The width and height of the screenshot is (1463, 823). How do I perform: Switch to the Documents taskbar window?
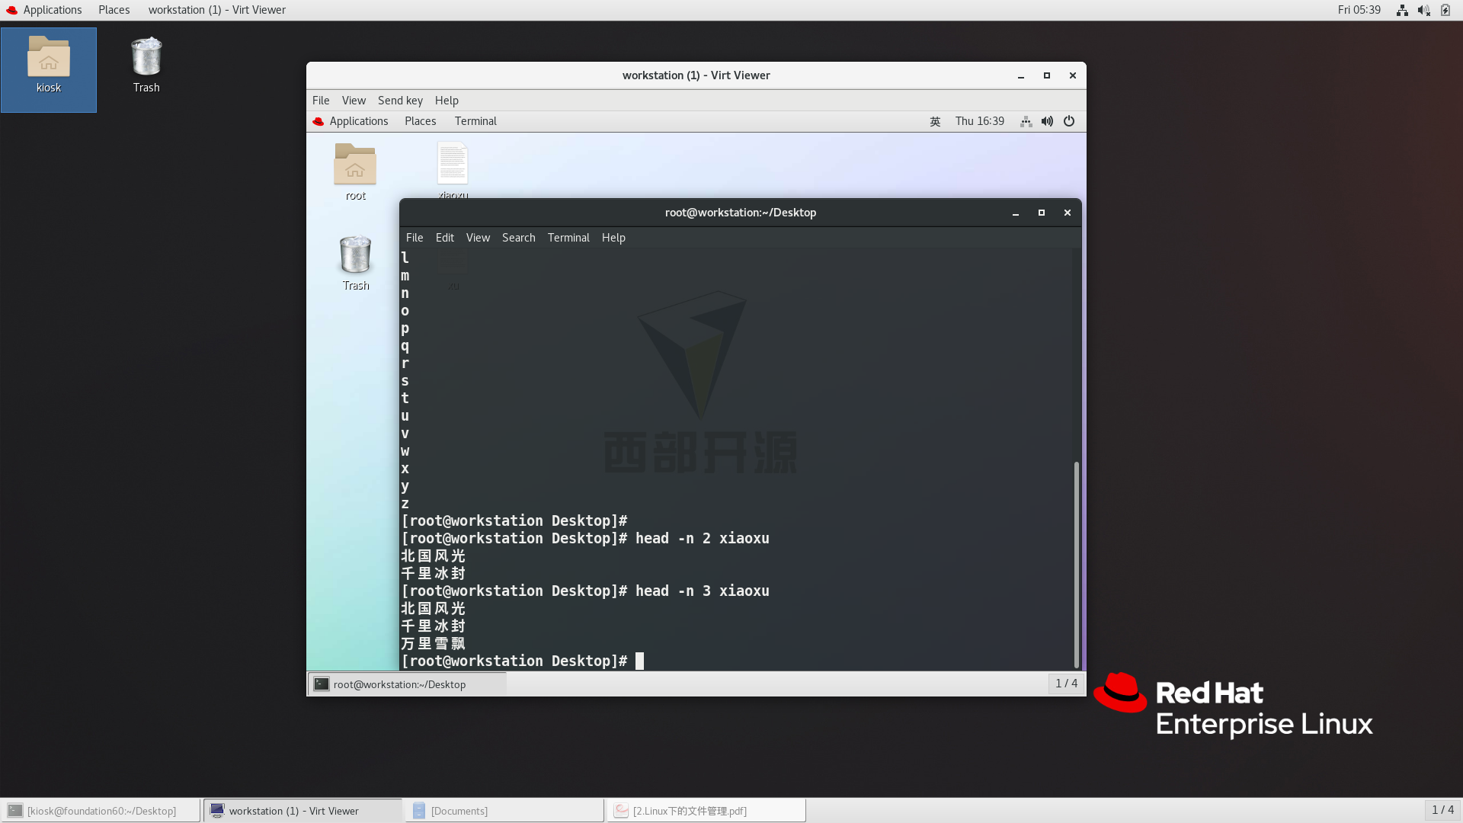(x=506, y=811)
